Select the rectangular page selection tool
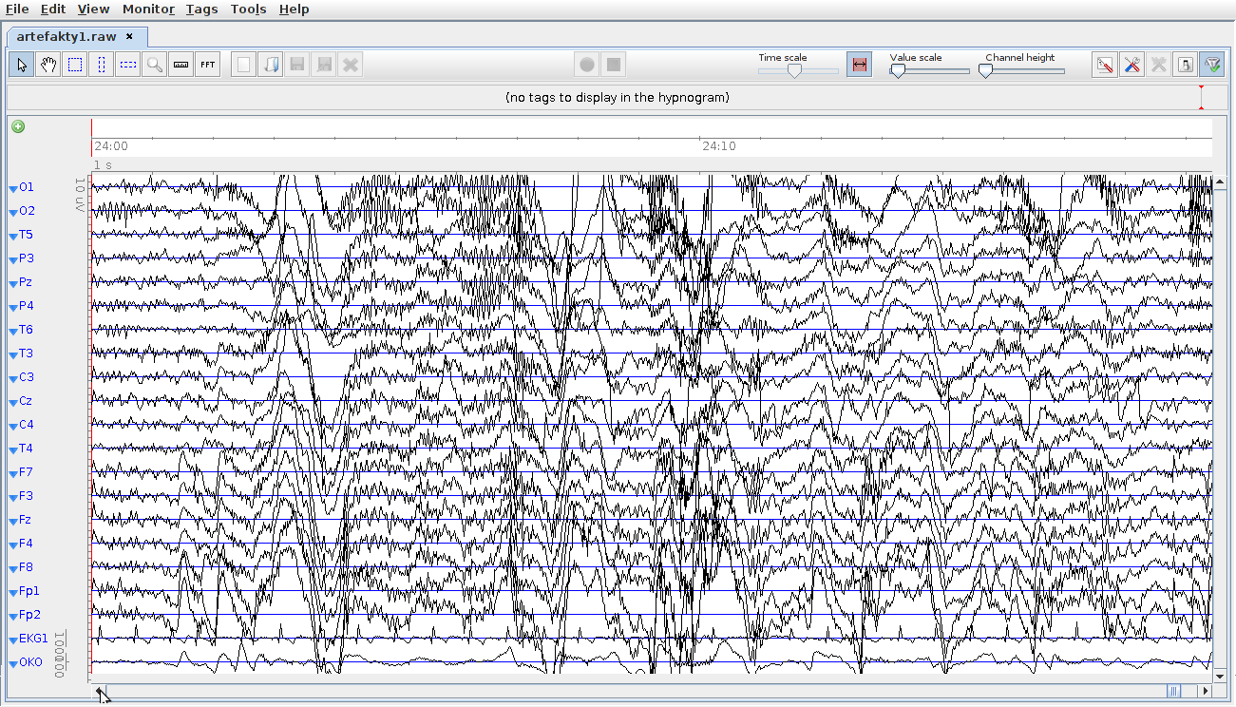This screenshot has height=707, width=1236. tap(74, 65)
